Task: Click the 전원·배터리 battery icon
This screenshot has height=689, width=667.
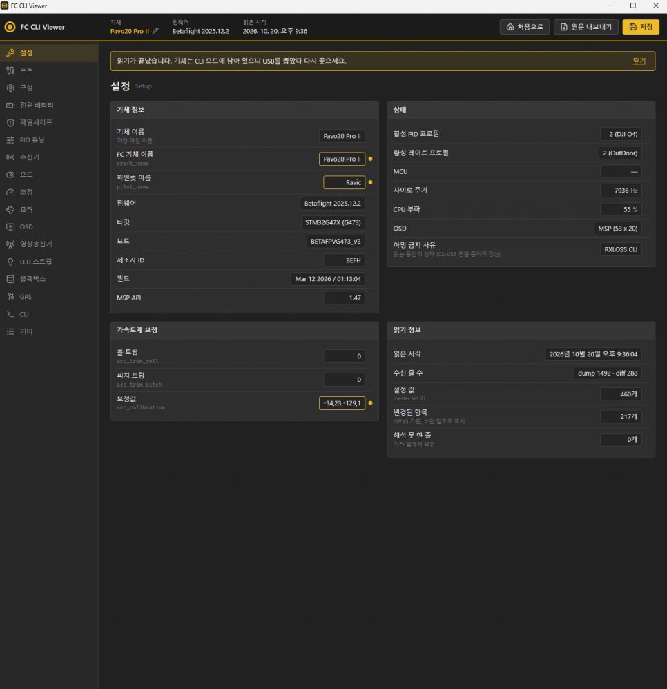Action: (10, 106)
